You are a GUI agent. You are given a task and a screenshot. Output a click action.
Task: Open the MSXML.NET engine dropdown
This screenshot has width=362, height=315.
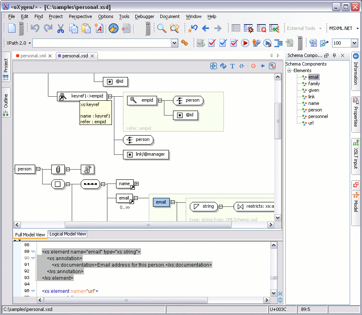(357, 29)
